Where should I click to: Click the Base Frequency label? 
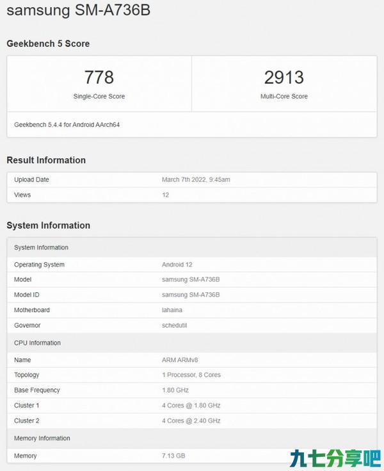point(37,390)
